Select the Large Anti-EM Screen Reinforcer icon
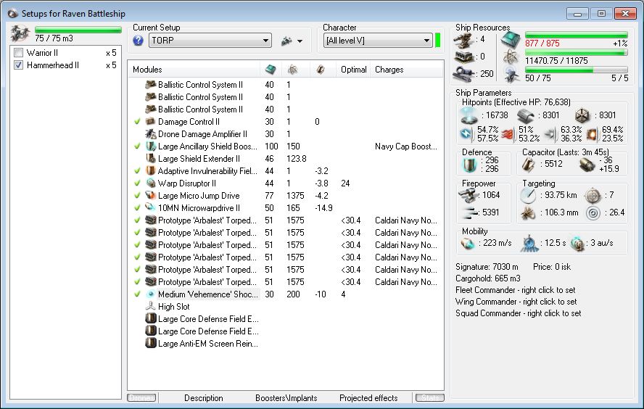 151,343
